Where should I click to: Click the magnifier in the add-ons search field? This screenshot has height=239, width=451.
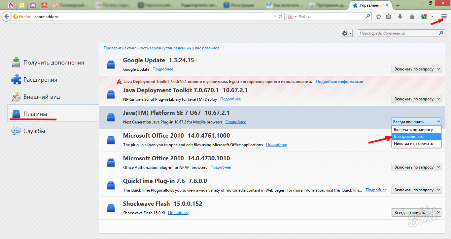(441, 33)
